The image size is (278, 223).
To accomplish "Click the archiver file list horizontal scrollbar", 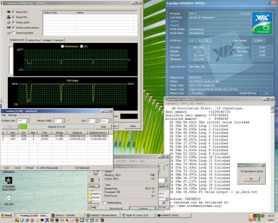I will click(x=127, y=202).
